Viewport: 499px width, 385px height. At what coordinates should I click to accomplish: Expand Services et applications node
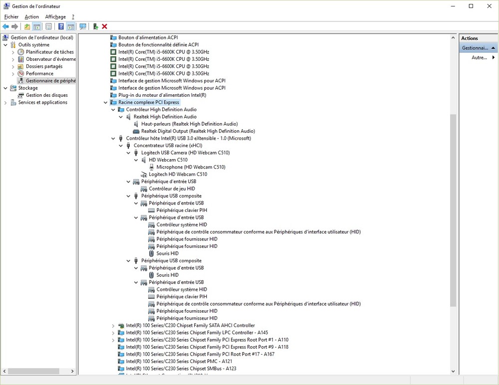pyautogui.click(x=5, y=103)
